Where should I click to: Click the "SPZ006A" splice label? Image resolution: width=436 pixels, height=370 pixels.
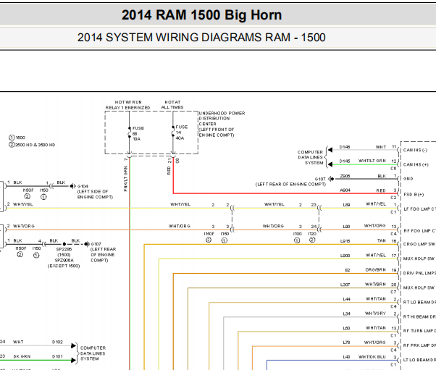(x=64, y=260)
